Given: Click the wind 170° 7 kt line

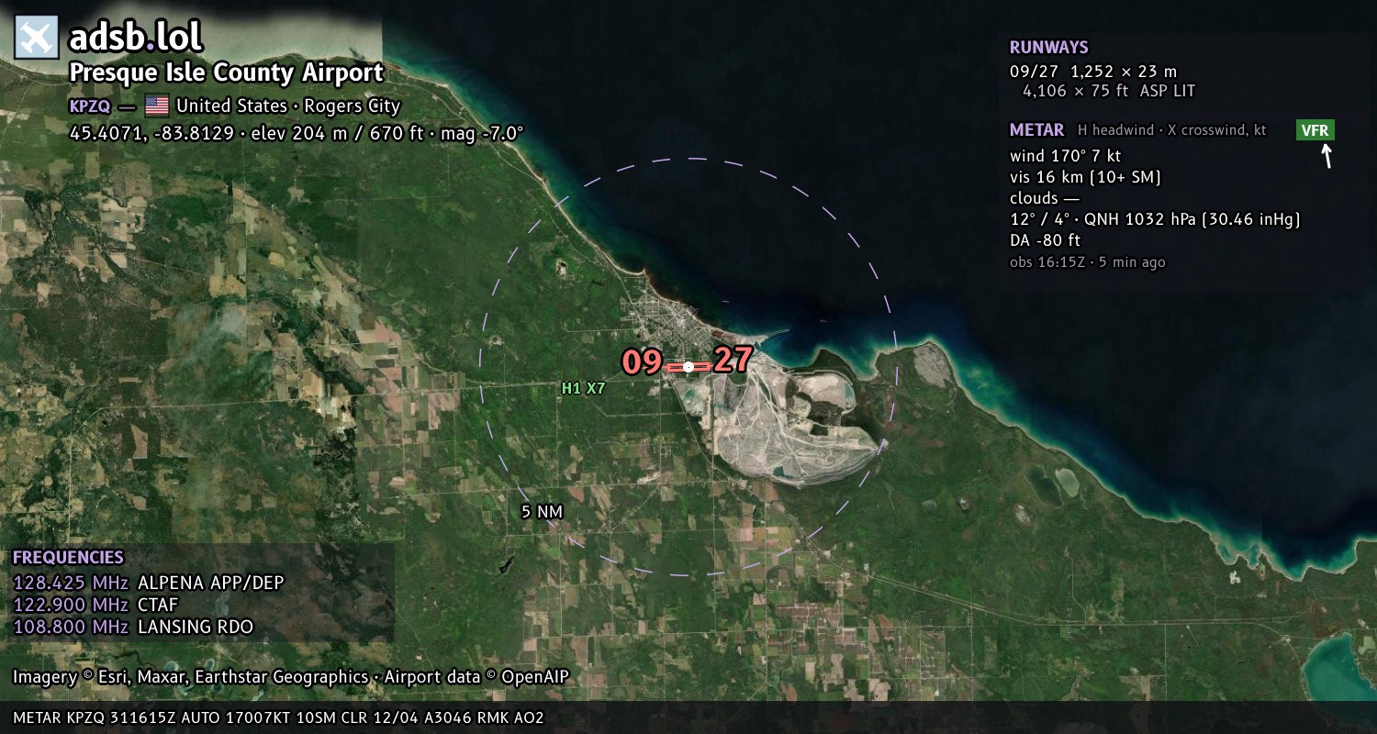Looking at the screenshot, I should tap(1065, 156).
